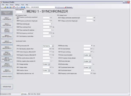Click the 3419 CB maximum closing attempts field
Image resolution: width=131 pixels, height=96 pixels.
(x=88, y=58)
